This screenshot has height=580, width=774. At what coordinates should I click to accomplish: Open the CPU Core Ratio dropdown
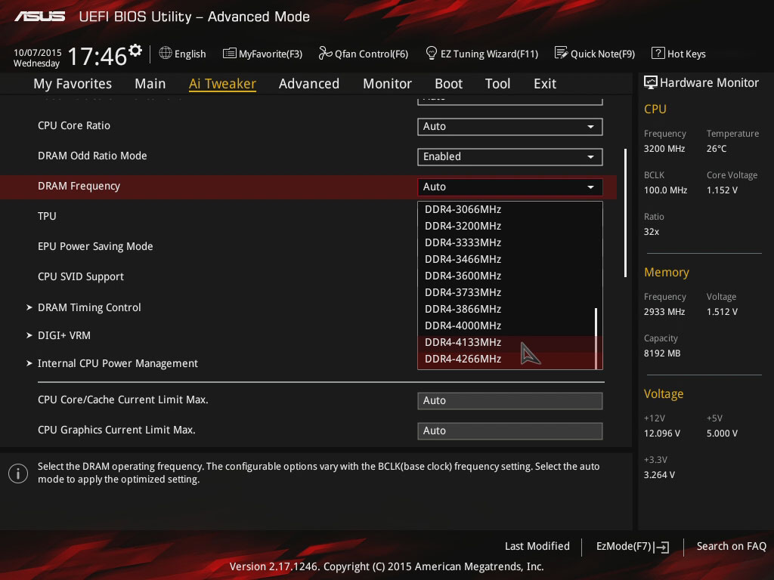click(x=510, y=127)
